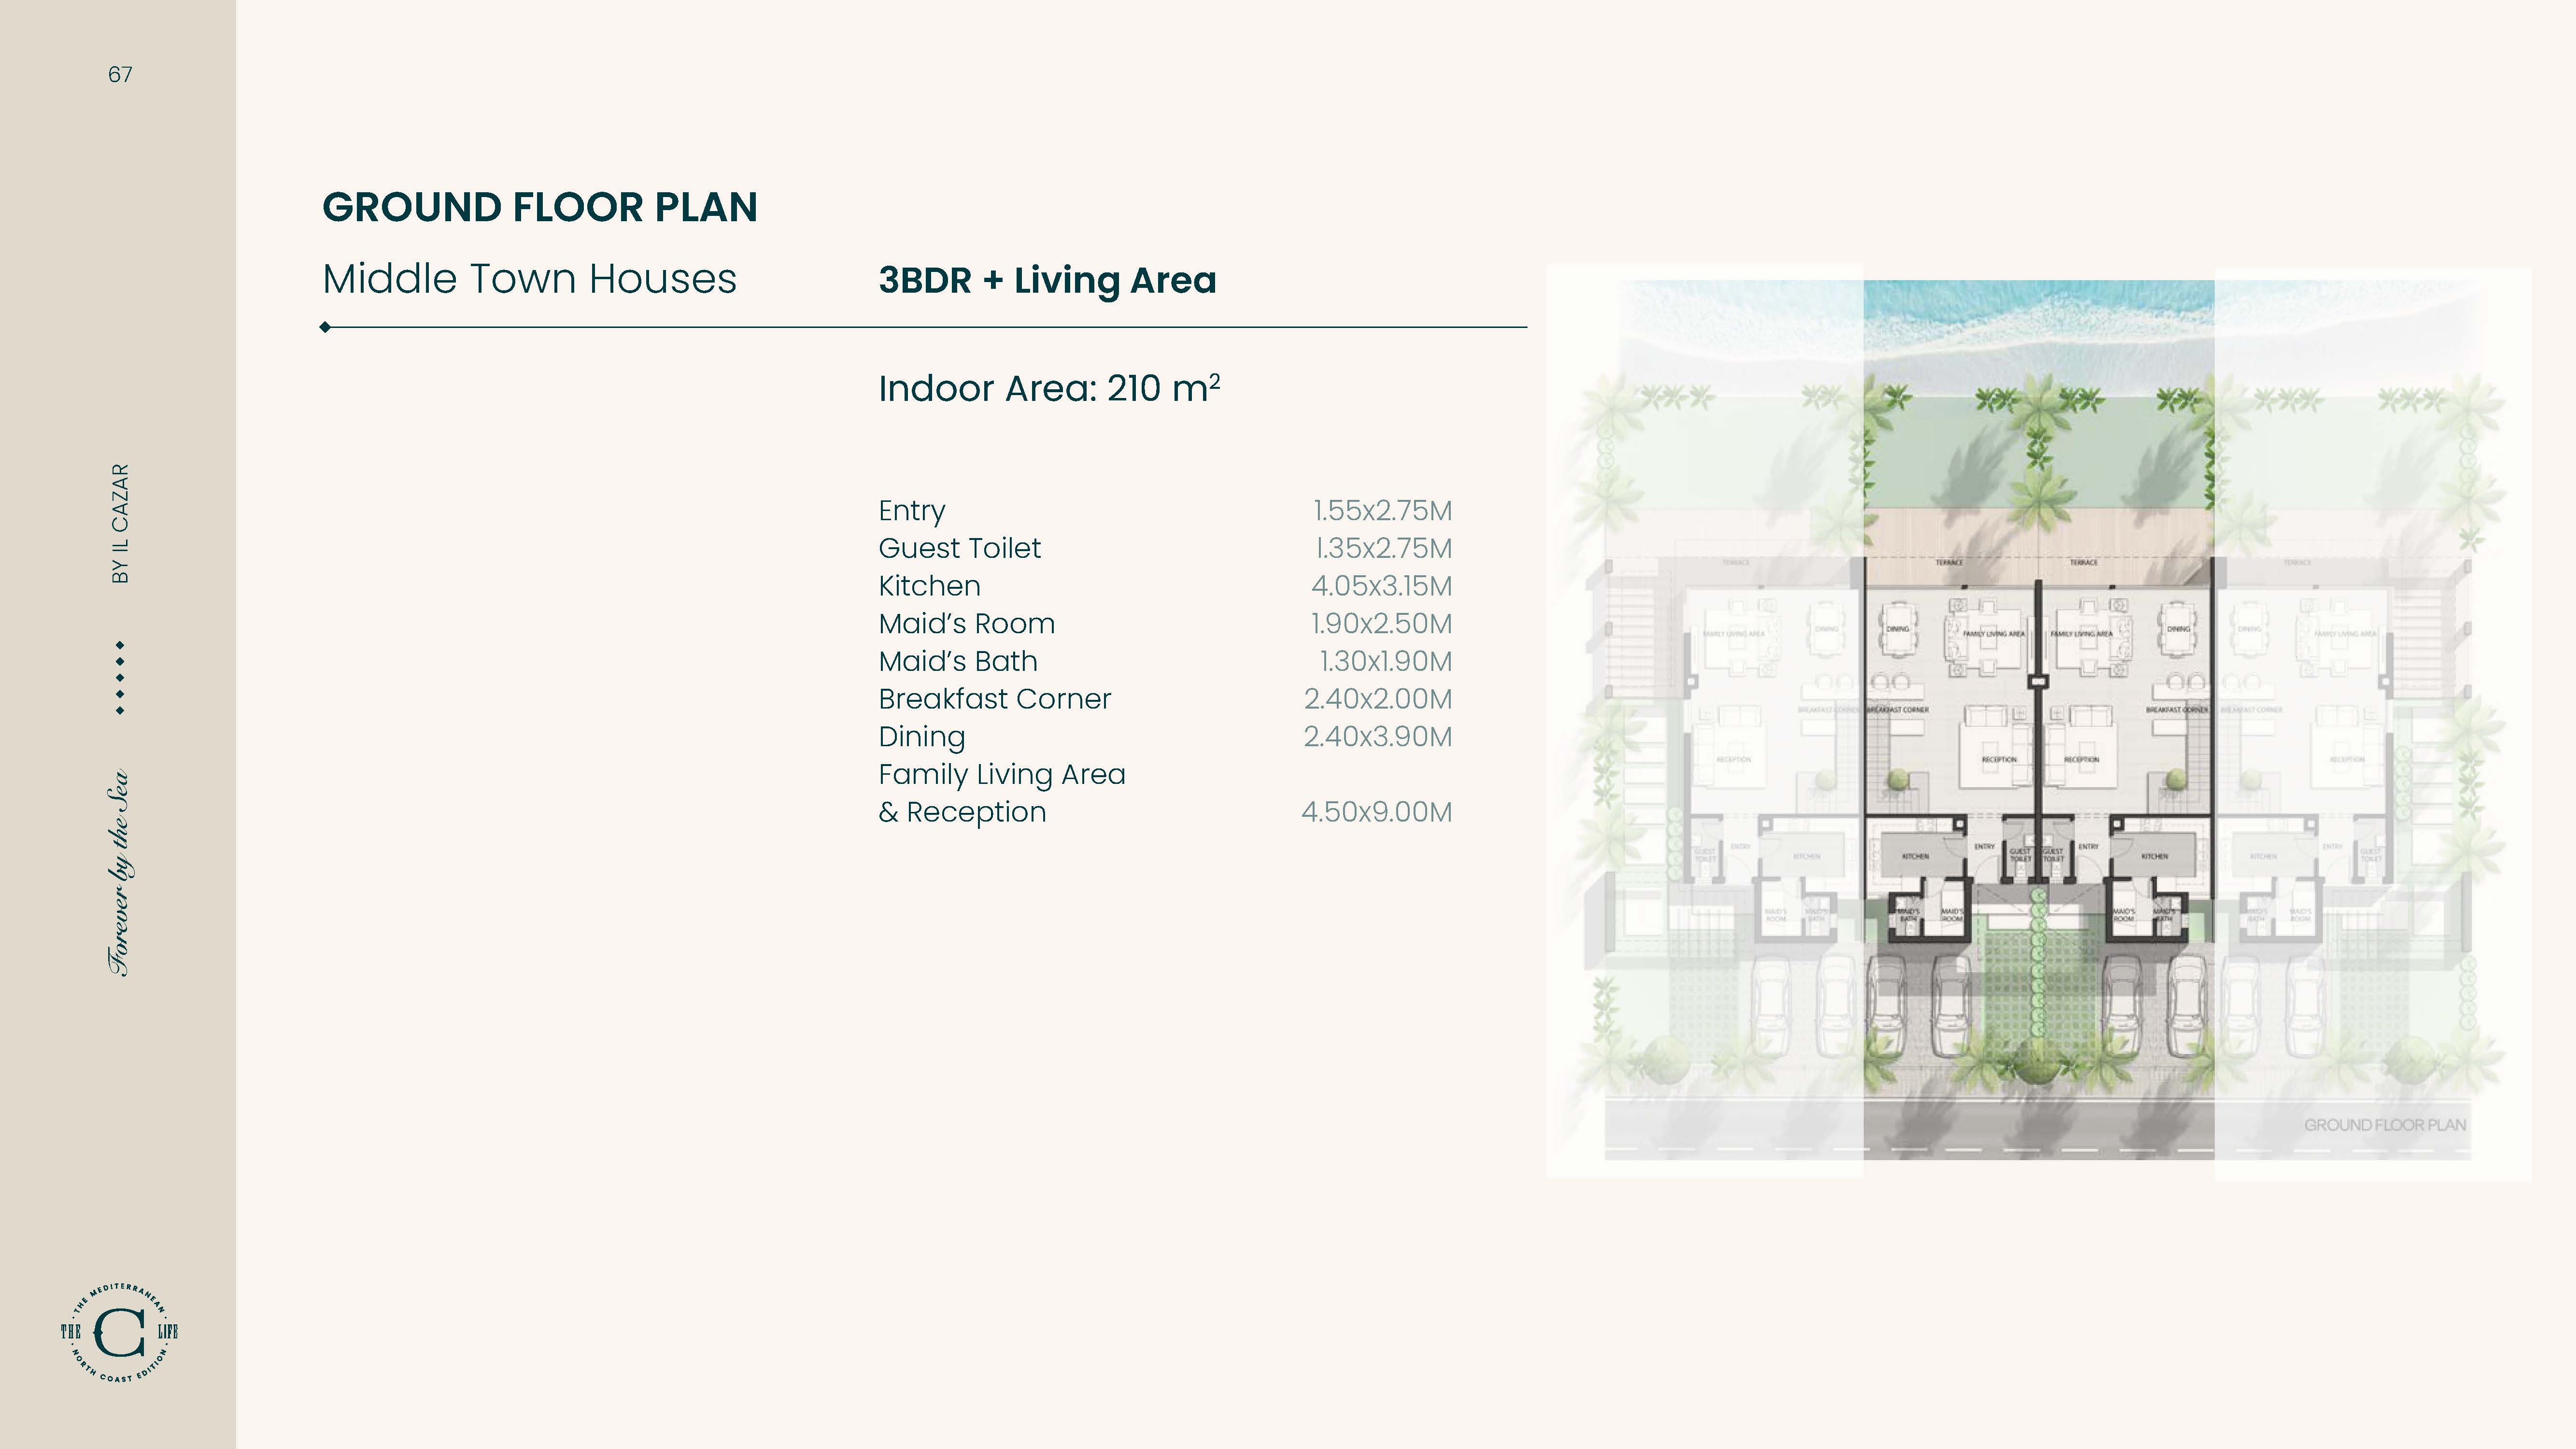Click the Guest Toilet row label

click(959, 548)
